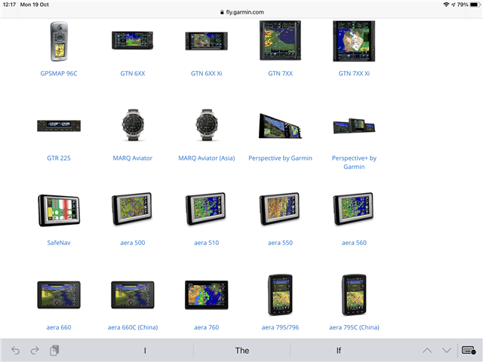Open the GTN 6XX Xi device image
Image resolution: width=483 pixels, height=362 pixels.
[x=206, y=41]
